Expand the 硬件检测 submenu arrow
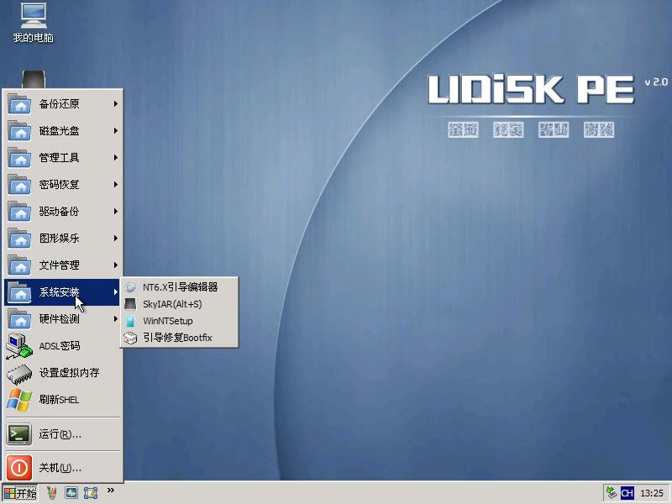Image resolution: width=672 pixels, height=504 pixels. (x=116, y=319)
